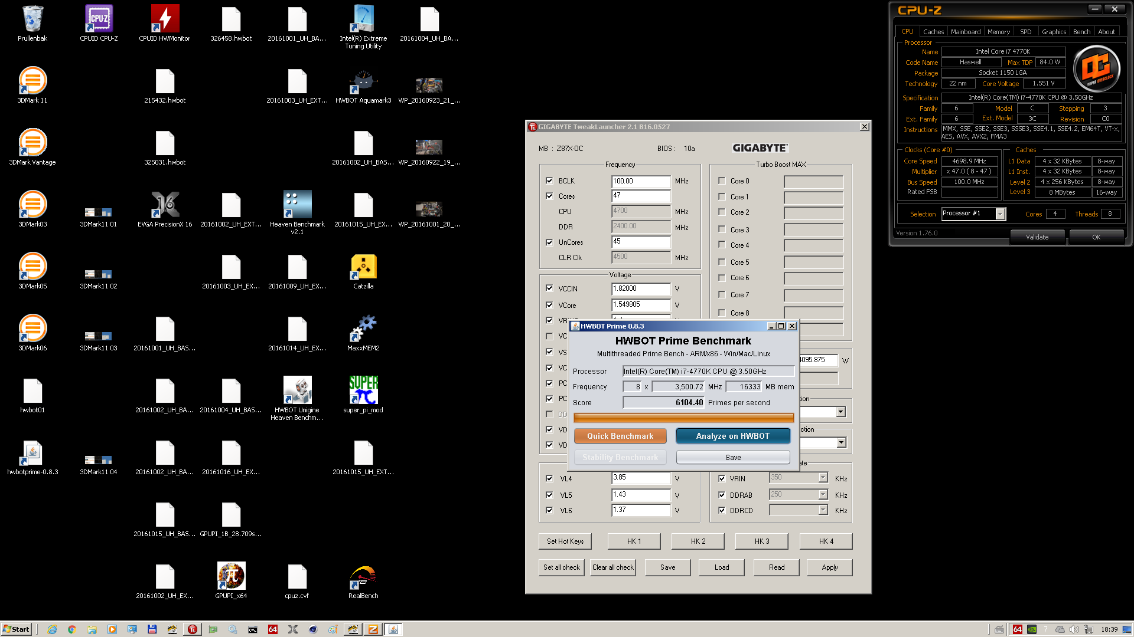Click the Windows Start button

[x=16, y=629]
